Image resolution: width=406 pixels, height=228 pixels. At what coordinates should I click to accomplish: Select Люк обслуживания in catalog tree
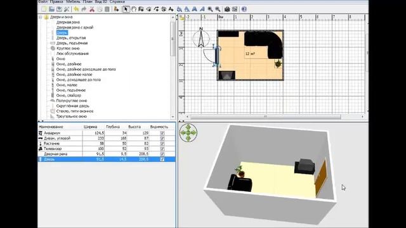72,53
